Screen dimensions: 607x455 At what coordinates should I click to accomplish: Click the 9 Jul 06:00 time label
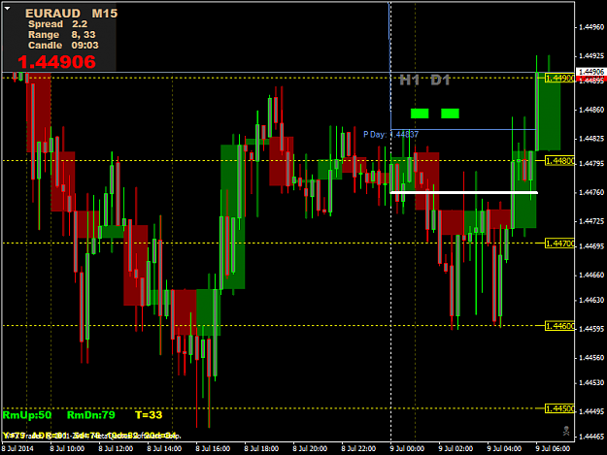click(553, 448)
